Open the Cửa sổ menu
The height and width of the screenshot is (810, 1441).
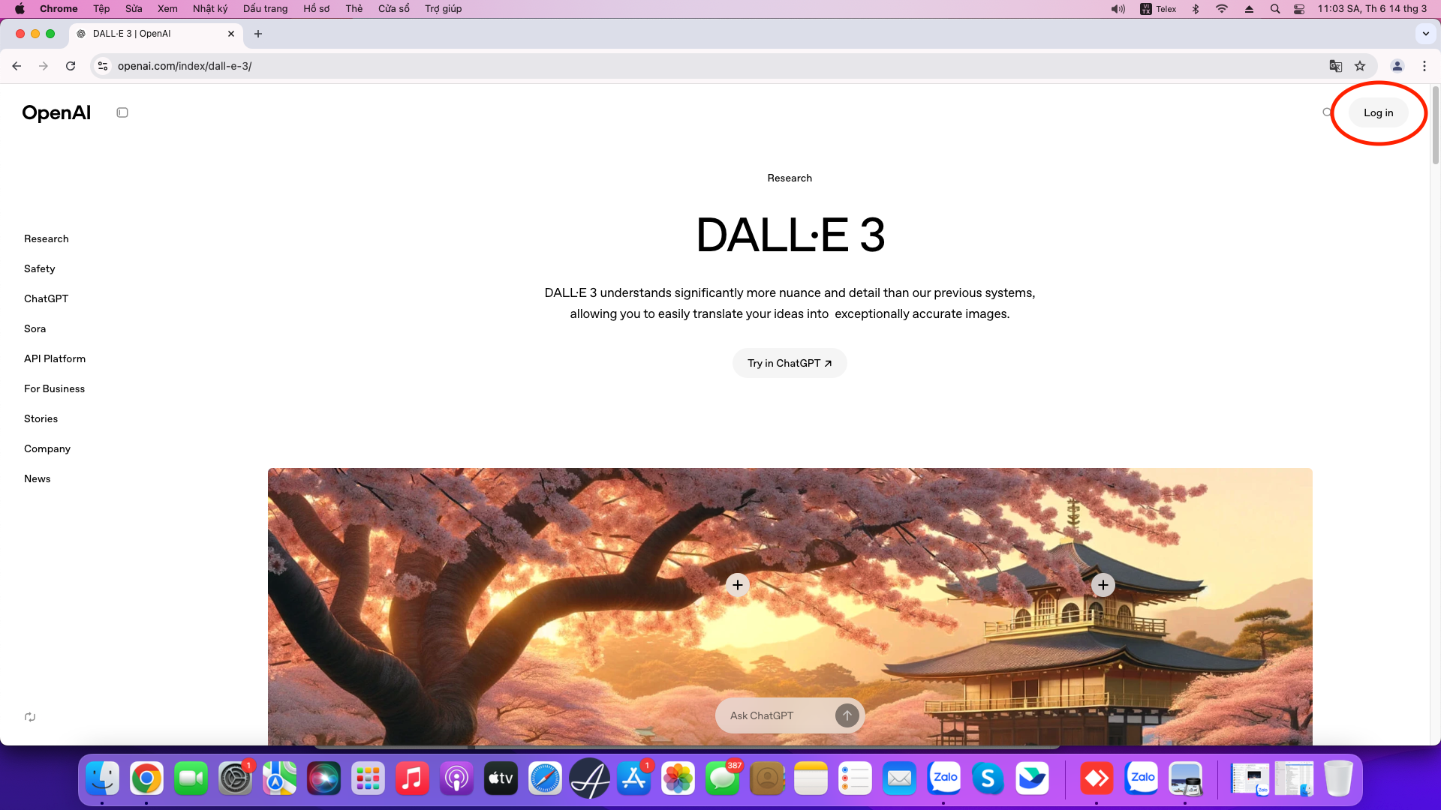pos(394,9)
